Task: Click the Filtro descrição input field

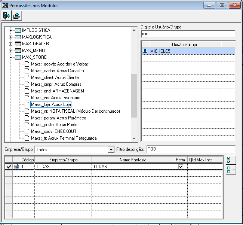Action: (x=191, y=149)
